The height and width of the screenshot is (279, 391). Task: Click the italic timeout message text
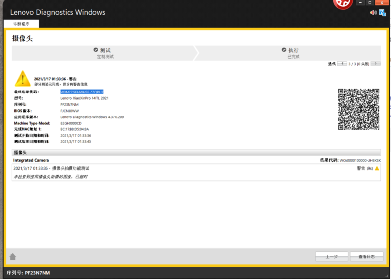(50, 177)
